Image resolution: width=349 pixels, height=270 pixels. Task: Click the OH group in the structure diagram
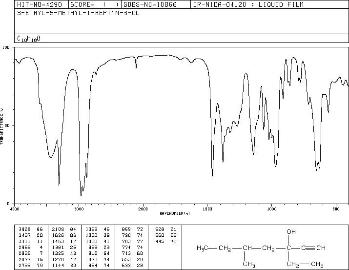click(291, 232)
